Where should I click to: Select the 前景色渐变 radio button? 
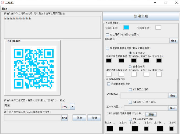pos(130,53)
